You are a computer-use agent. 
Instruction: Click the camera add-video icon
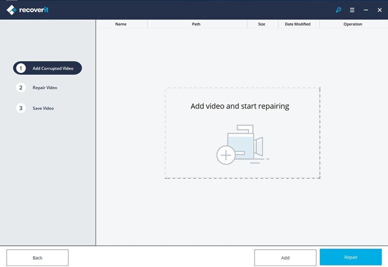click(x=242, y=144)
